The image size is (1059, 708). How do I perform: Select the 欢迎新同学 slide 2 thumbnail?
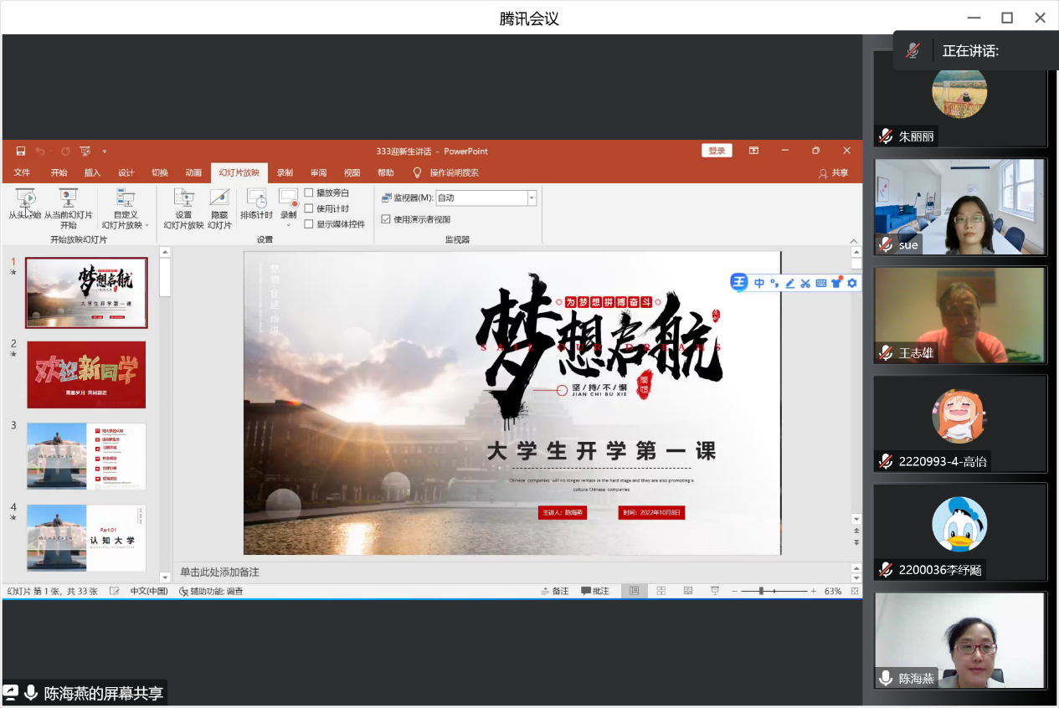pyautogui.click(x=86, y=375)
